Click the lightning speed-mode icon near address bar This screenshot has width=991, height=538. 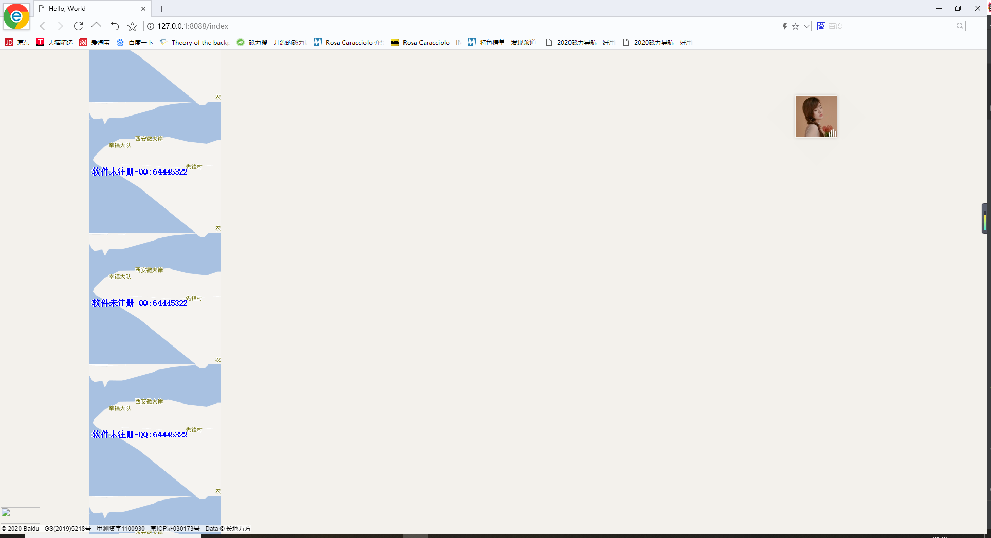[785, 26]
